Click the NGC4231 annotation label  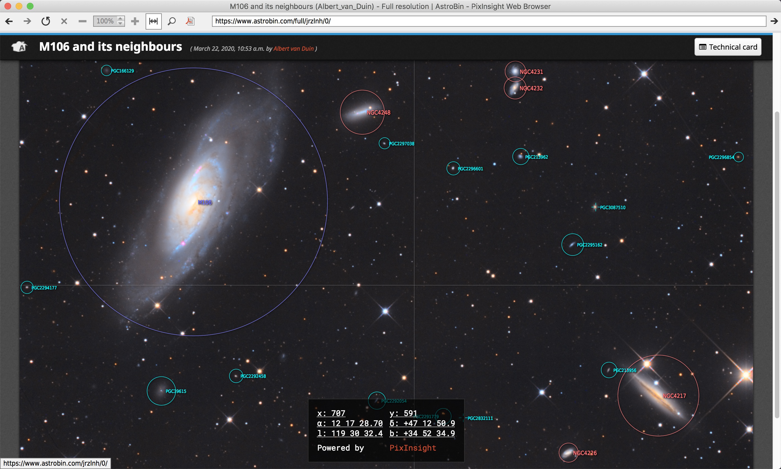pos(531,72)
